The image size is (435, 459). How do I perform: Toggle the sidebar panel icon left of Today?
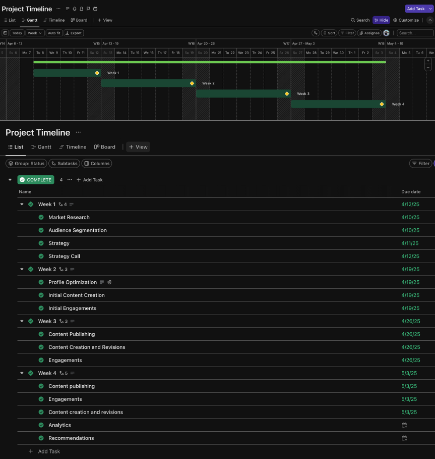pyautogui.click(x=5, y=33)
